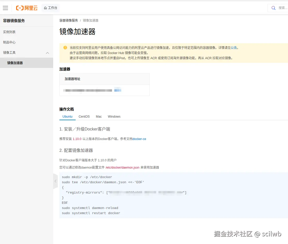288x244 pixels.
Task: Click the 加速器地址 header
Action: pyautogui.click(x=72, y=79)
